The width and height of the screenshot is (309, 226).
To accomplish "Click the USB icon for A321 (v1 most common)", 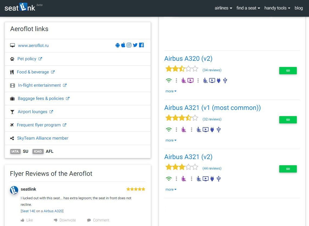I will (x=219, y=130).
